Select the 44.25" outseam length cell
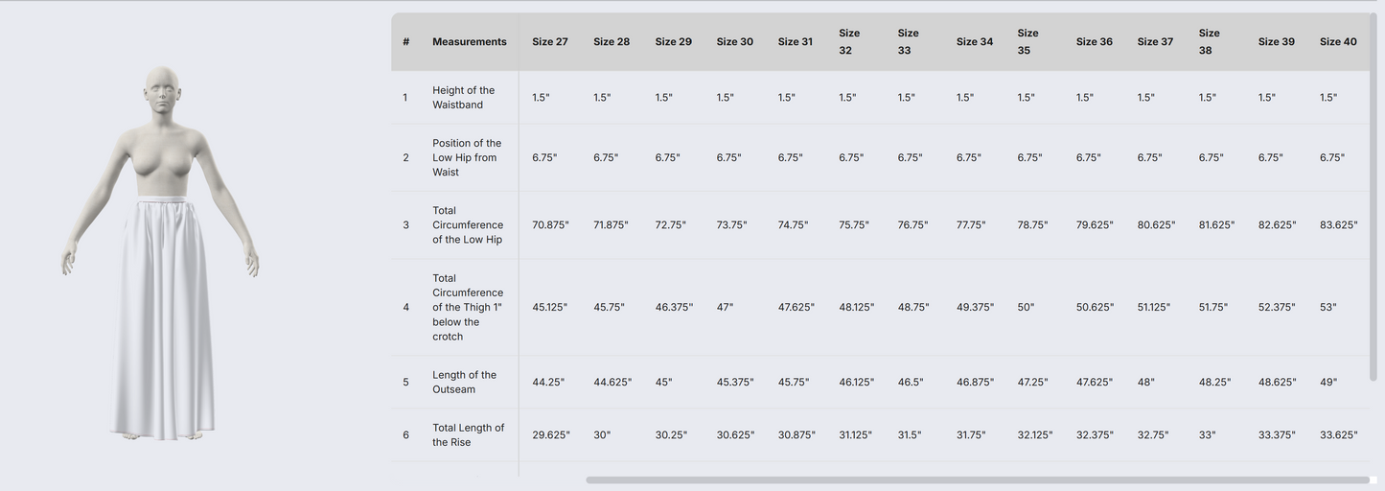This screenshot has width=1385, height=491. pyautogui.click(x=548, y=383)
